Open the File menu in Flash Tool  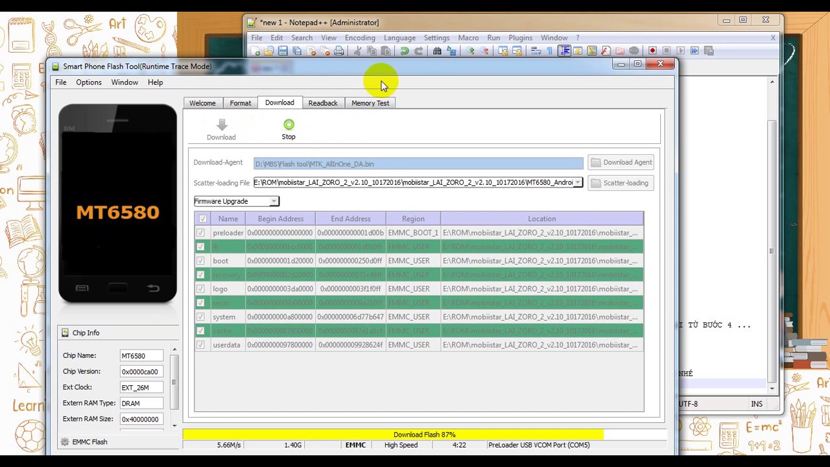[61, 82]
